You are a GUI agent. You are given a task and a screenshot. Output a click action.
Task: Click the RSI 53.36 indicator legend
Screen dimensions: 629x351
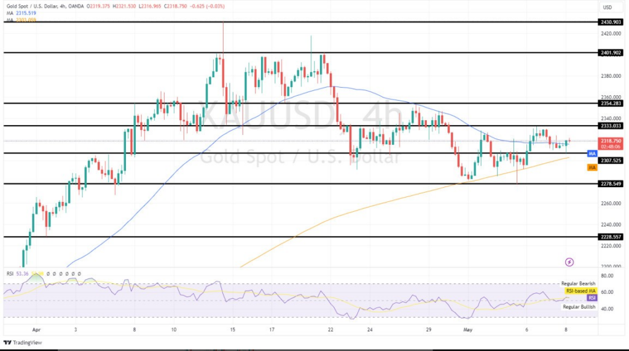point(17,274)
